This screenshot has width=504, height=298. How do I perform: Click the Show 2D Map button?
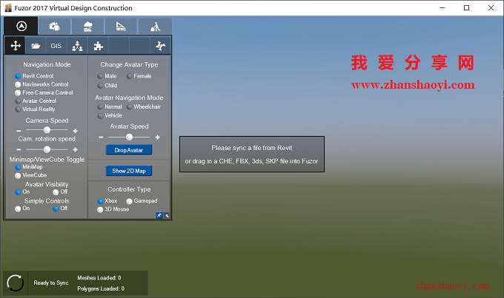point(129,171)
